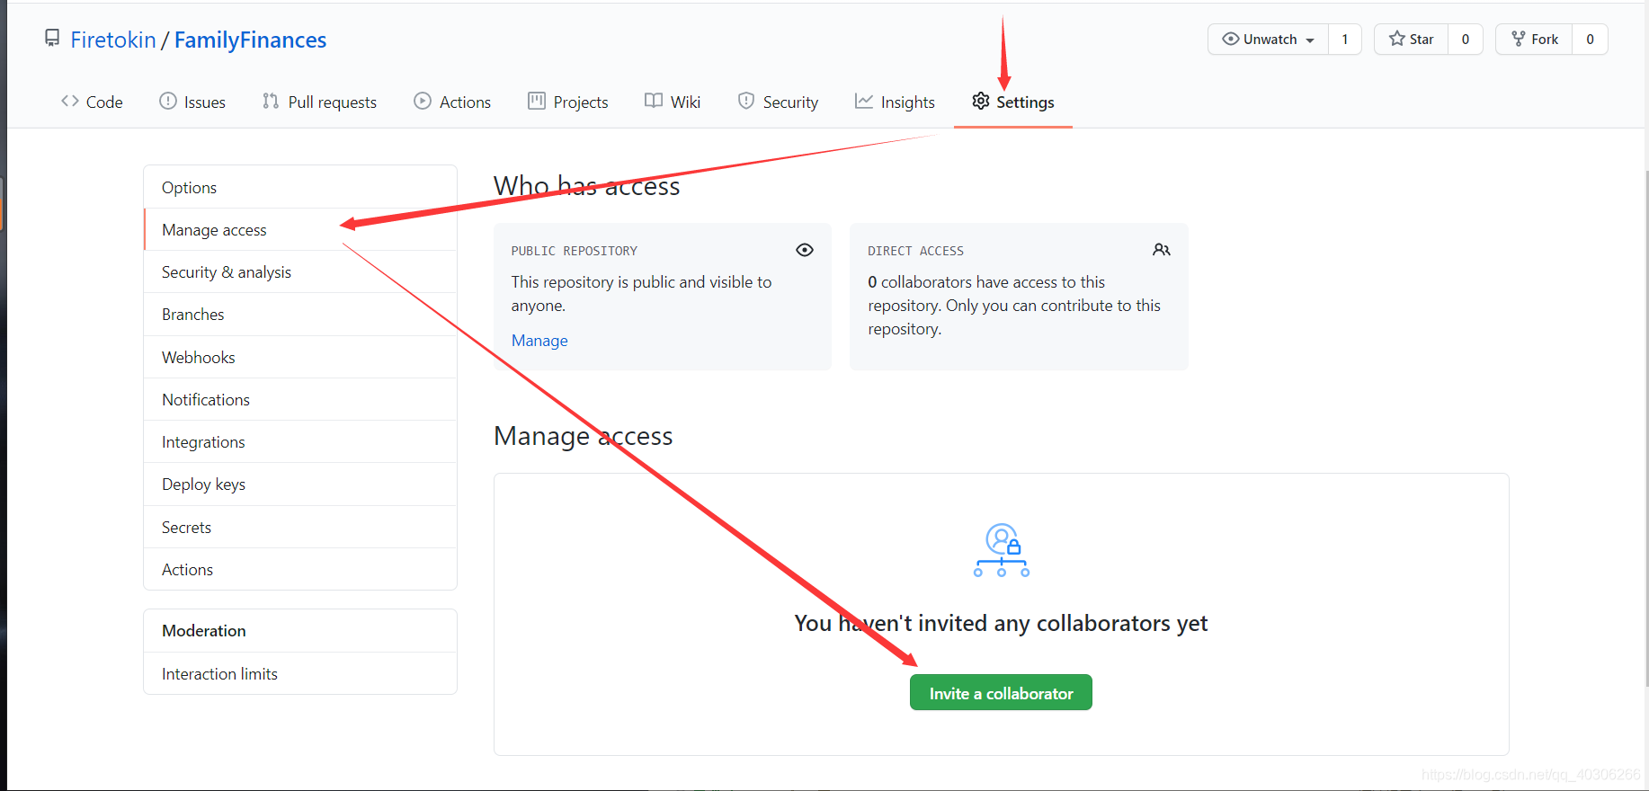
Task: Open the Firetokin user profile link
Action: point(113,40)
